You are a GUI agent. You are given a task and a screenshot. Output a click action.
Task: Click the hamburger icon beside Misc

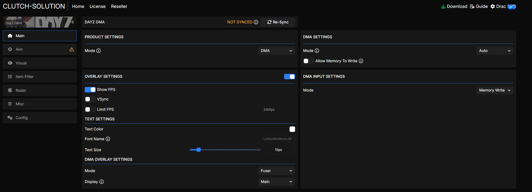[x=10, y=104]
